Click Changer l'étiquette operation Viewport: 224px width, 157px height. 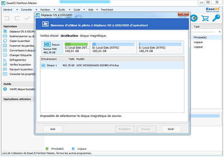click(x=21, y=55)
